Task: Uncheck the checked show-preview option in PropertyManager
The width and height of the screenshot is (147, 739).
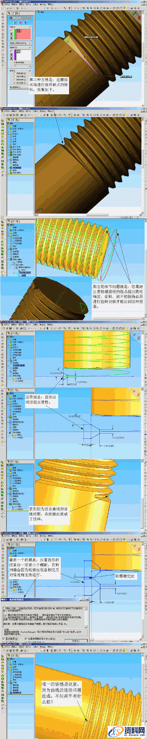Action: pos(15,83)
